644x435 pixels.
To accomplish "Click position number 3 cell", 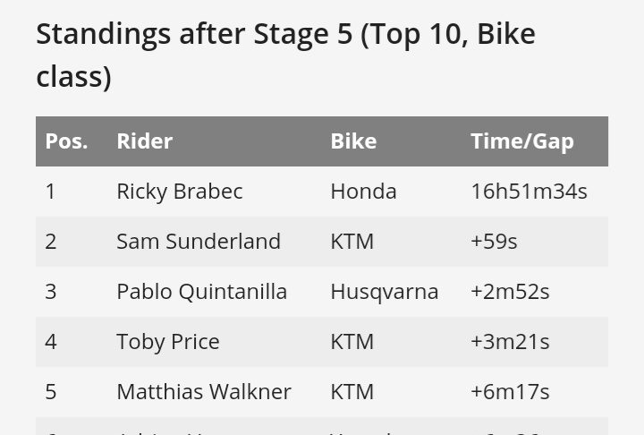I will (x=51, y=292).
